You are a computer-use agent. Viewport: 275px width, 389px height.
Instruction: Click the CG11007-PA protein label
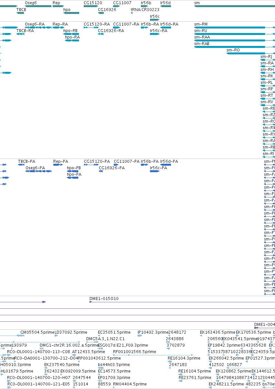click(x=127, y=161)
